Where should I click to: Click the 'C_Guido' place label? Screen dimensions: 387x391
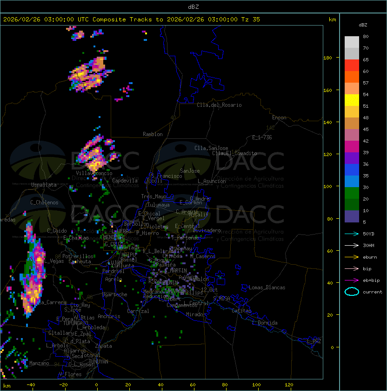(x=57, y=231)
